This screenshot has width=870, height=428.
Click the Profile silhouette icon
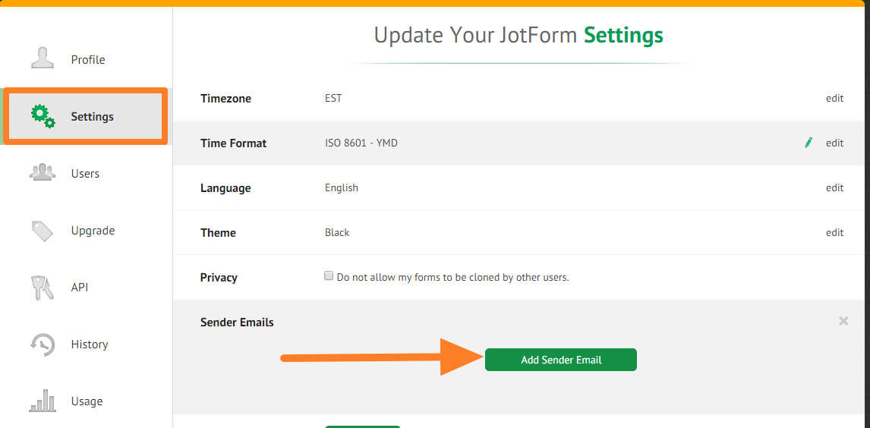pyautogui.click(x=42, y=58)
